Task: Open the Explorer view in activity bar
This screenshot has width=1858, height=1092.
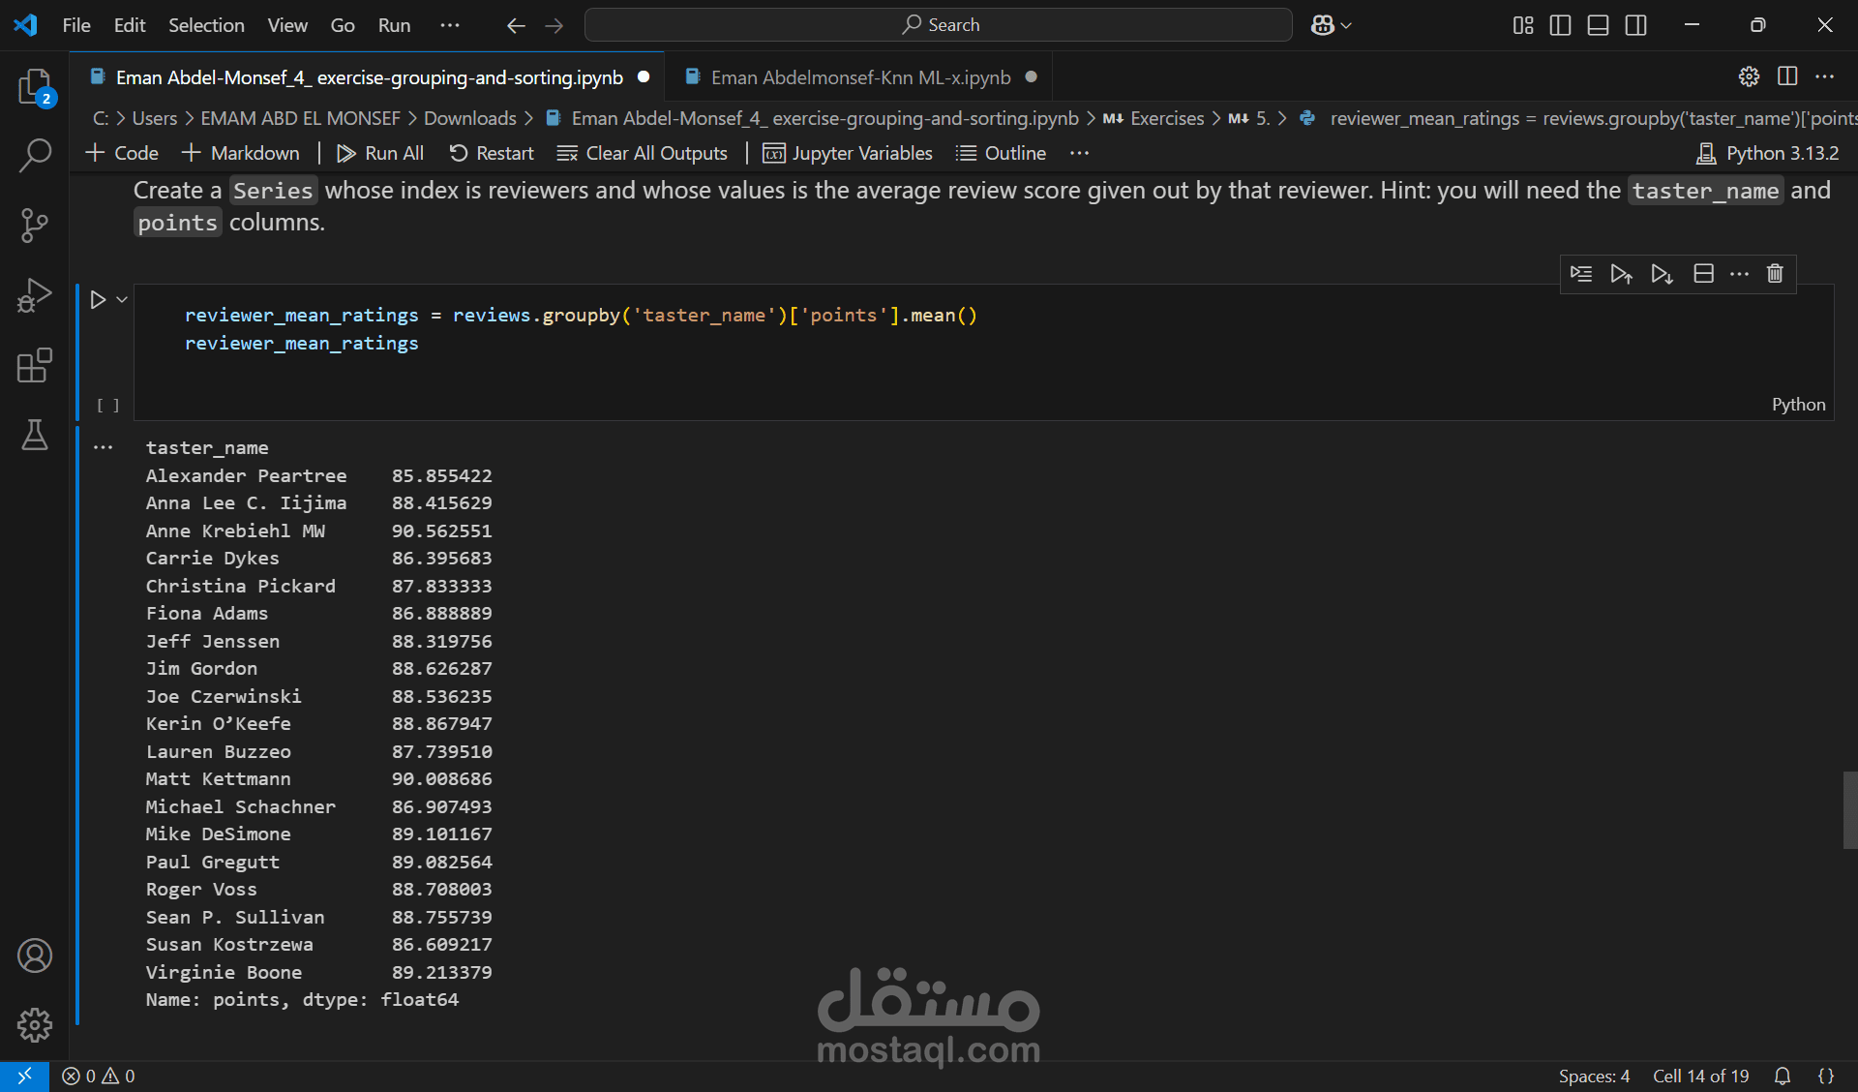Action: pyautogui.click(x=35, y=86)
